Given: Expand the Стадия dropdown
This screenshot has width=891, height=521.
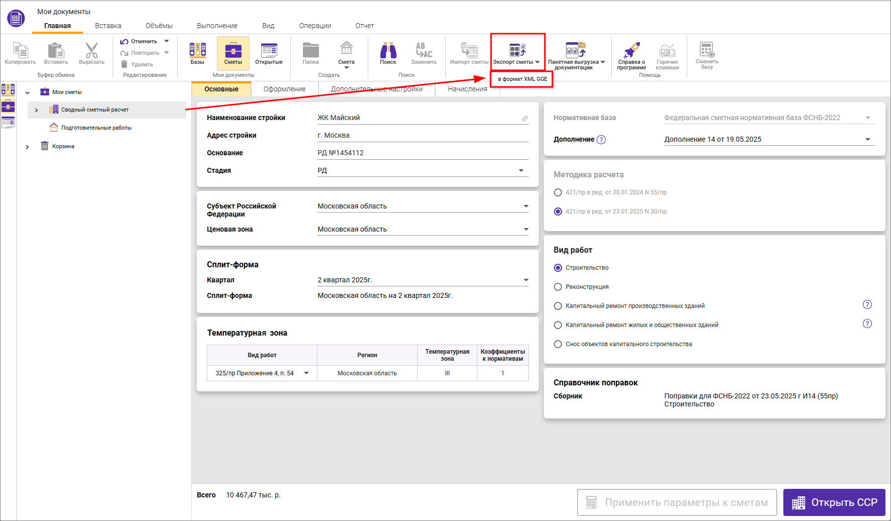Looking at the screenshot, I should [521, 171].
